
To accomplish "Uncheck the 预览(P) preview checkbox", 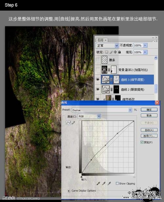I will pos(142,142).
